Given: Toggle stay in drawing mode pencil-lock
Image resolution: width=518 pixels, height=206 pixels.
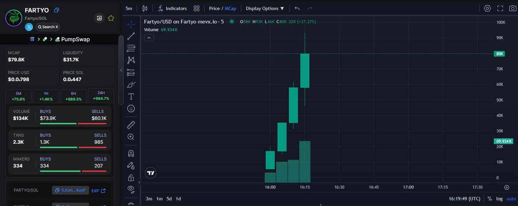Looking at the screenshot, I should pyautogui.click(x=131, y=165).
